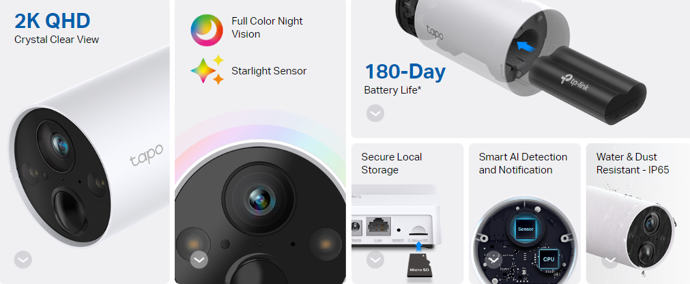Viewport: 690px width, 284px height.
Task: Click the 180-Day heading text
Action: click(x=405, y=72)
